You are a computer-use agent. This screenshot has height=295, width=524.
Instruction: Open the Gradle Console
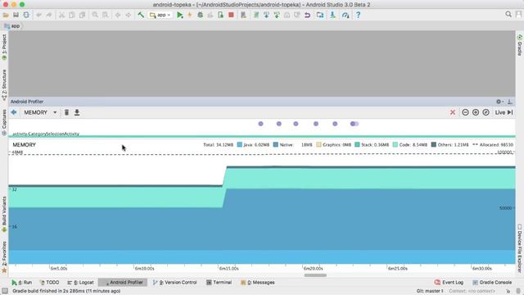click(491, 282)
